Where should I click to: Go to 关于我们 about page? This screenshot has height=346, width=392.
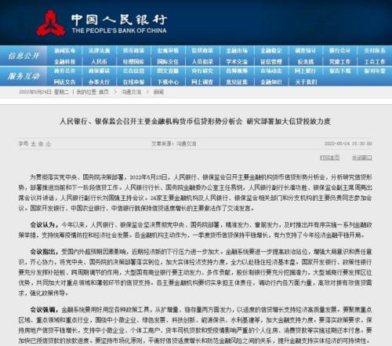pyautogui.click(x=306, y=82)
